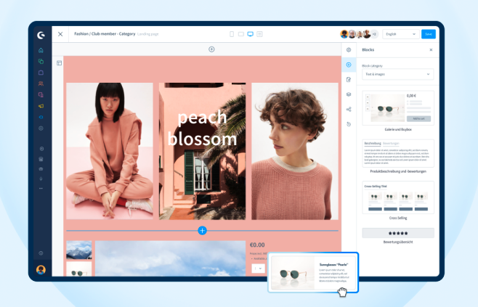
Task: Open the Marketing megaphone icon in sidebar
Action: (x=41, y=106)
